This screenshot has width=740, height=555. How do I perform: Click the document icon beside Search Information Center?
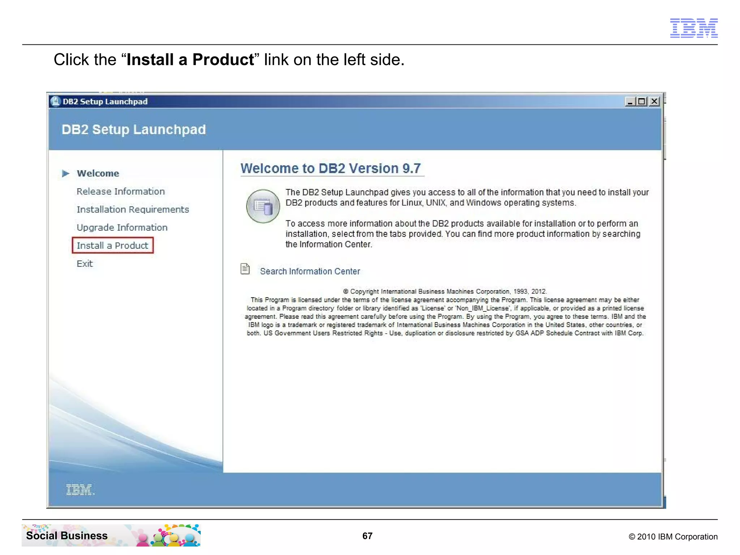245,269
